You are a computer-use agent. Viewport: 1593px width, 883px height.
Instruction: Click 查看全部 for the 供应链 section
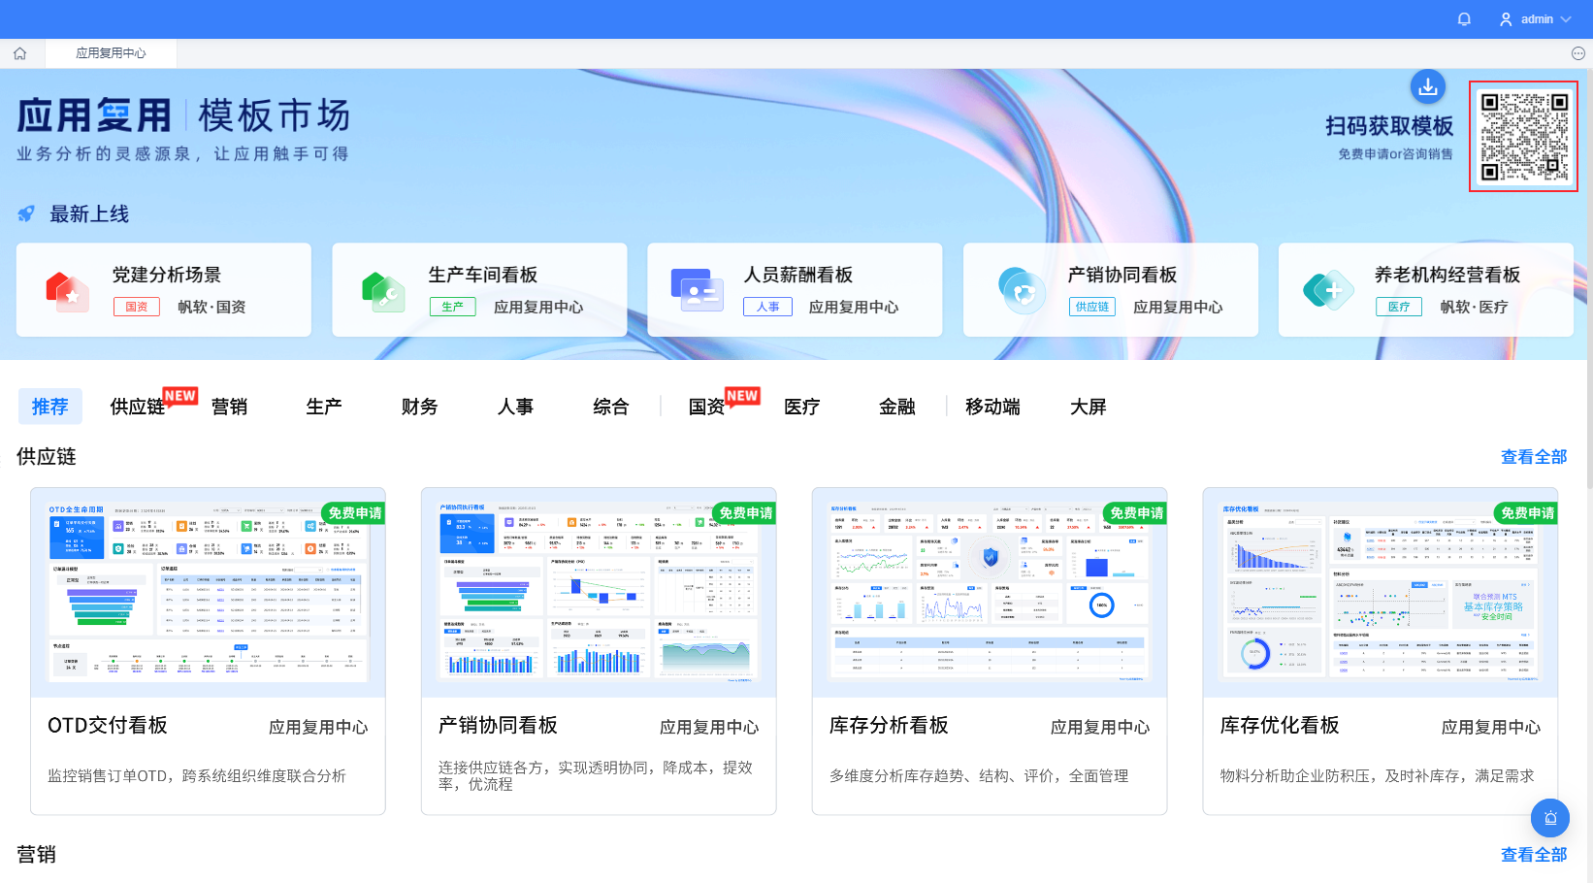point(1534,456)
